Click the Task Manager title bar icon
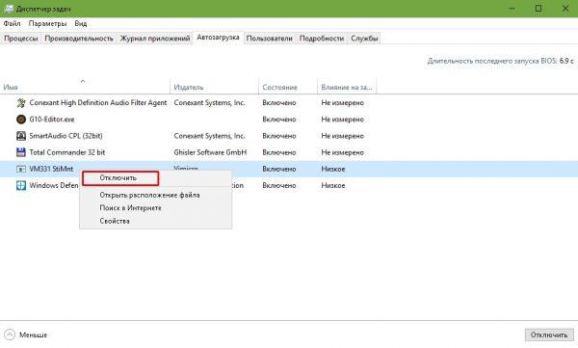This screenshot has height=348, width=578. click(x=9, y=8)
